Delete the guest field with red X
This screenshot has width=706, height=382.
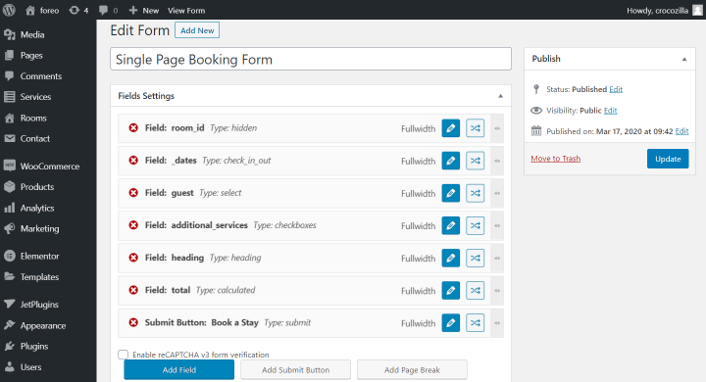coord(133,193)
